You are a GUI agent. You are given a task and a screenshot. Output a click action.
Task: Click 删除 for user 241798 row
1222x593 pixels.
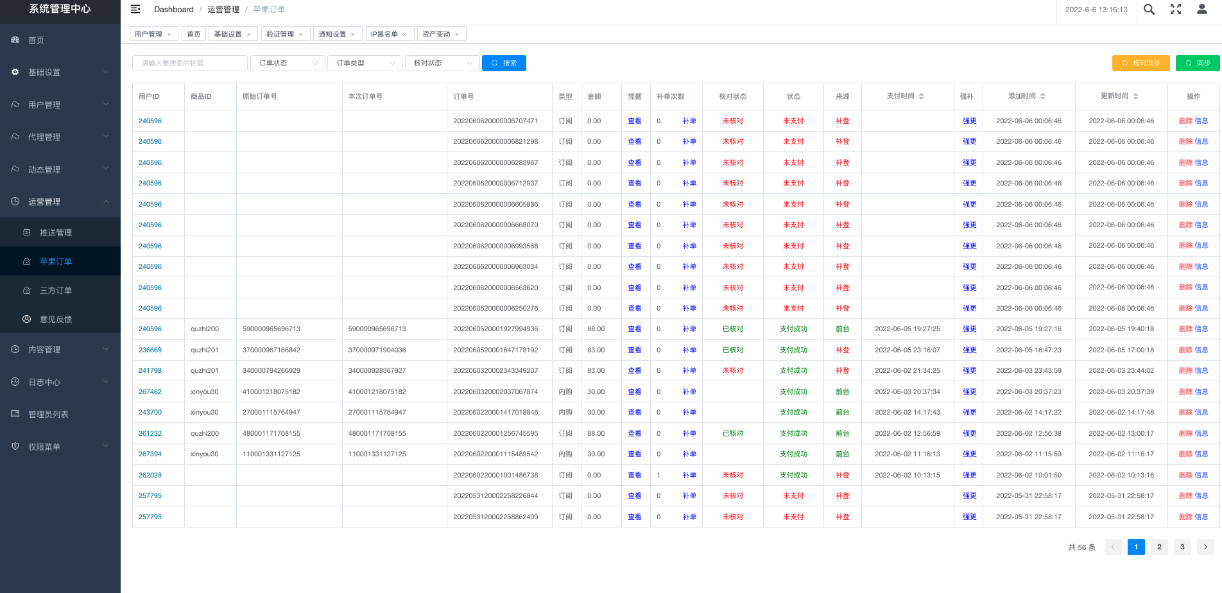pos(1185,370)
